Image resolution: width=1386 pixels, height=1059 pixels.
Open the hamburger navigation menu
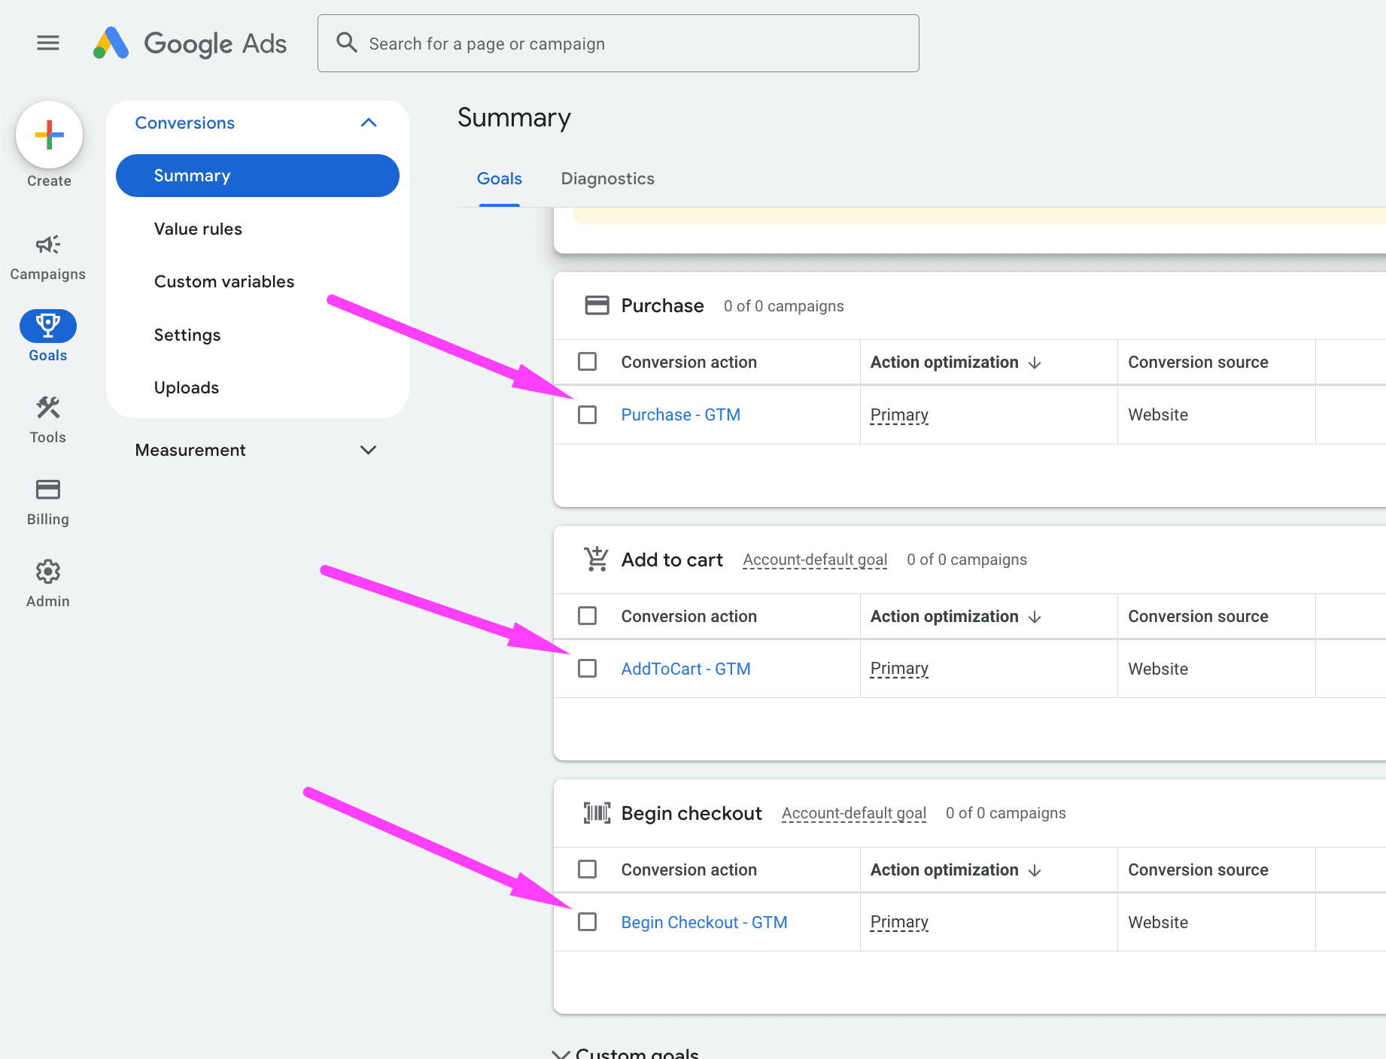tap(47, 43)
